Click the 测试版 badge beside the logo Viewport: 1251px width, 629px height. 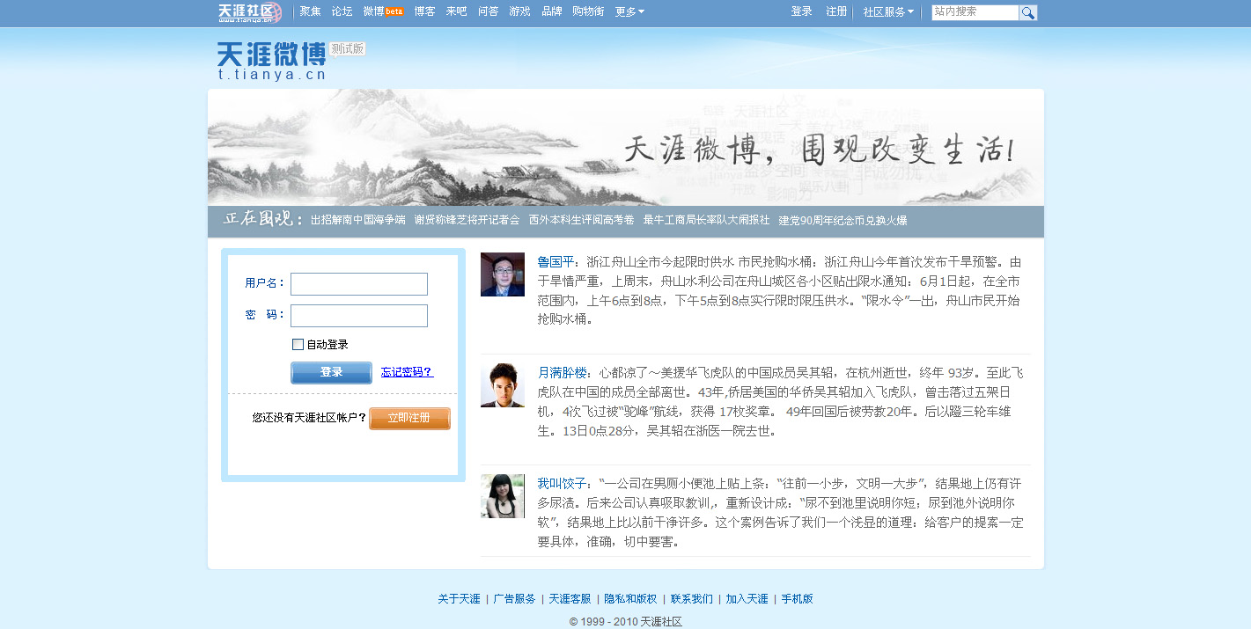point(348,49)
